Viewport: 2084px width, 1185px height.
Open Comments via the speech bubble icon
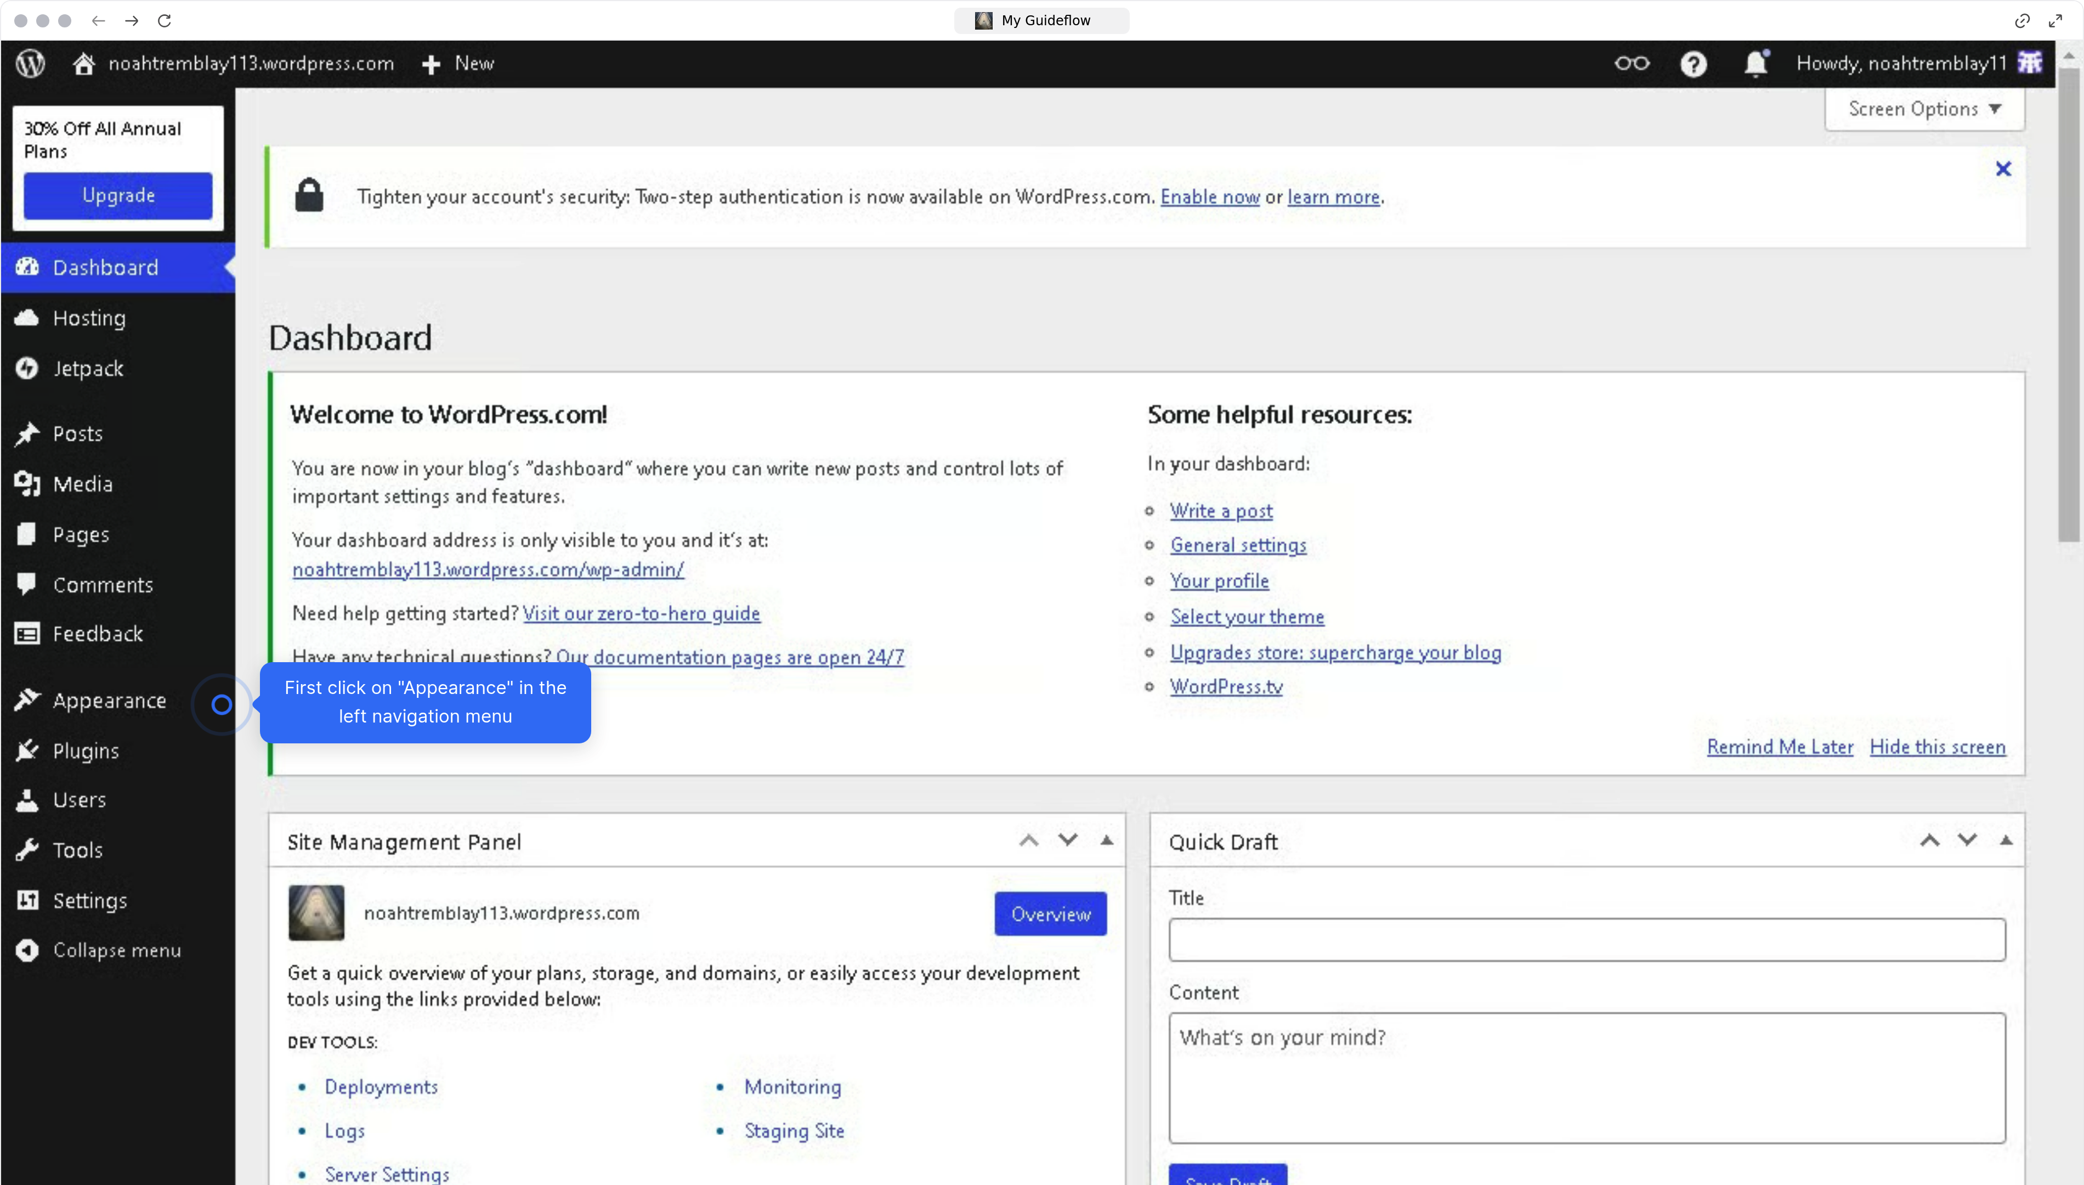(x=27, y=584)
